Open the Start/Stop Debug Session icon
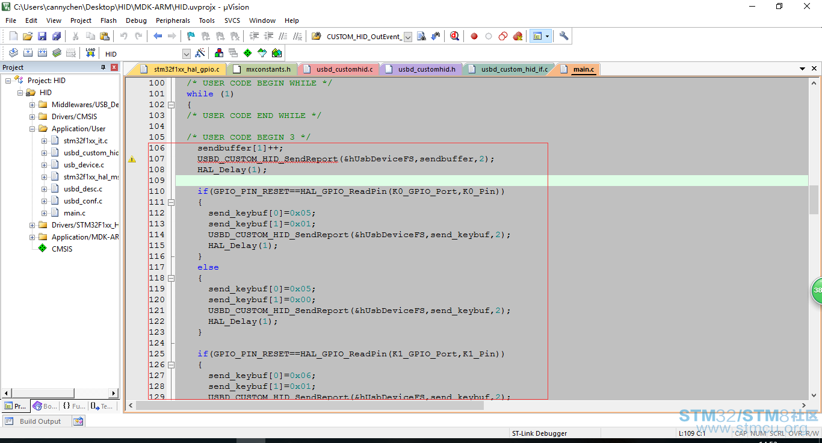This screenshot has height=443, width=822. tap(454, 36)
